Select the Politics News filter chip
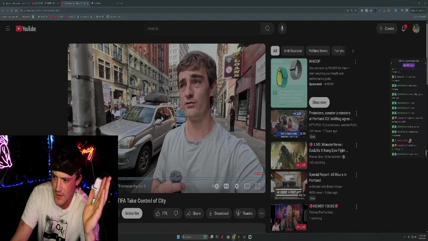The width and height of the screenshot is (428, 241). [x=318, y=51]
